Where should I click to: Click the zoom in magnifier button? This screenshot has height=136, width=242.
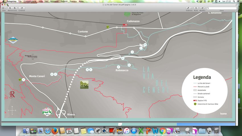15,8
